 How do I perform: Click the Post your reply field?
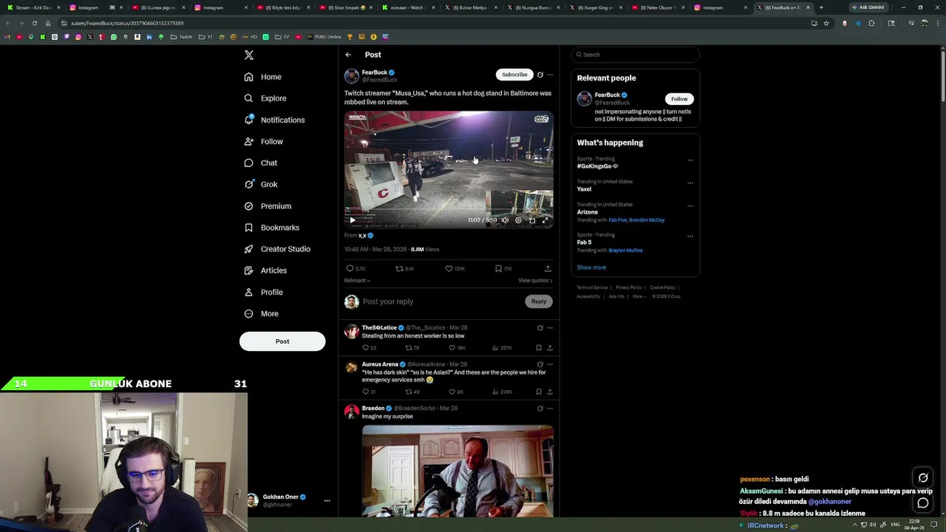(x=442, y=301)
